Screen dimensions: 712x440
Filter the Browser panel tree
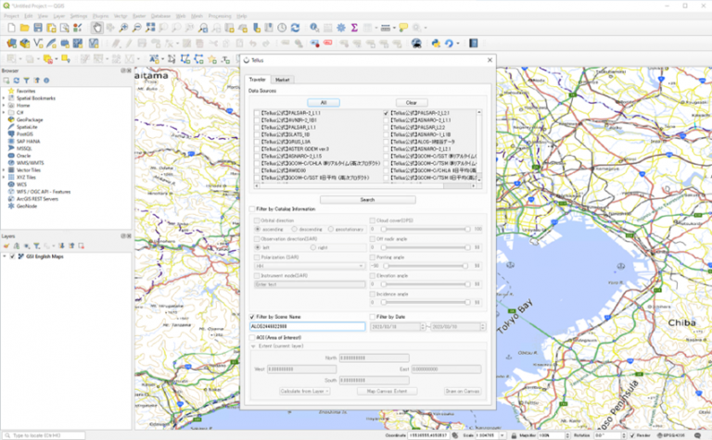click(26, 81)
